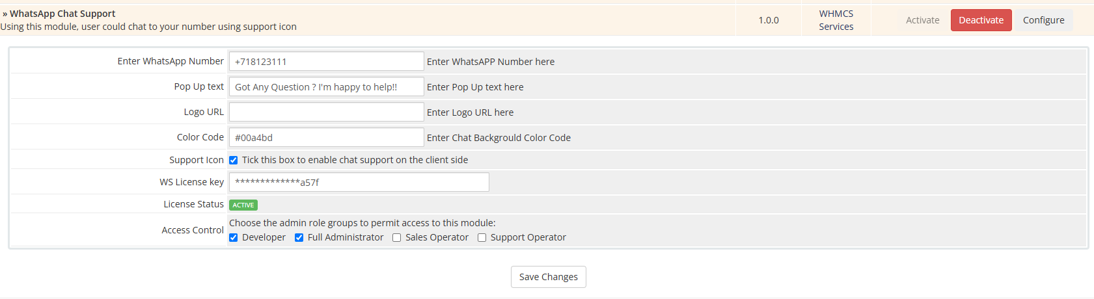Click the WhatsApp Chat Support module title
The height and width of the screenshot is (299, 1094).
(x=62, y=14)
